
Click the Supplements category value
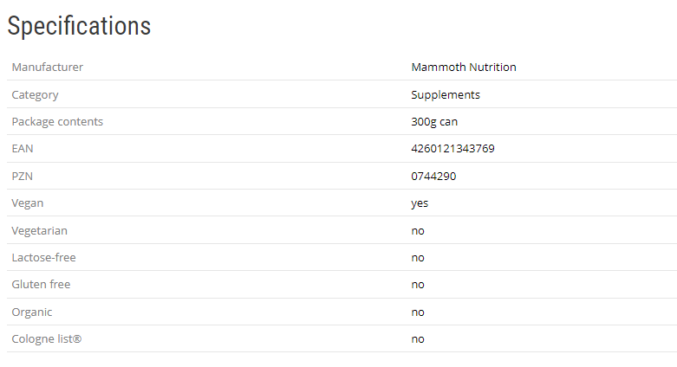446,94
